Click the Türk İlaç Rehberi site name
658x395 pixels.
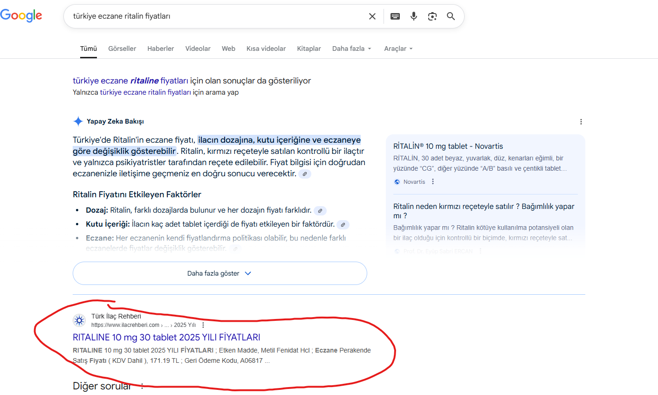click(x=116, y=316)
